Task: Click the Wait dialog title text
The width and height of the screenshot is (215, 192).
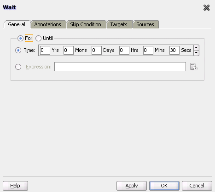Action: click(x=9, y=7)
